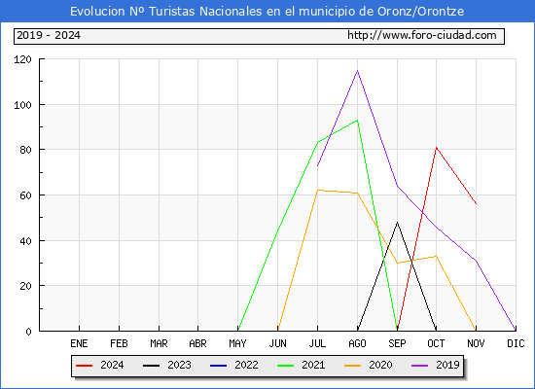Screen dimensions: 535x389
Task: Click the MAR month axis label
Action: point(159,343)
